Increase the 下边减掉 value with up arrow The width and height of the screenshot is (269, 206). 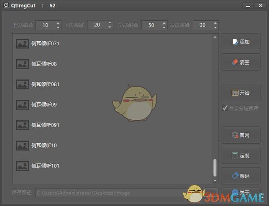coord(110,22)
